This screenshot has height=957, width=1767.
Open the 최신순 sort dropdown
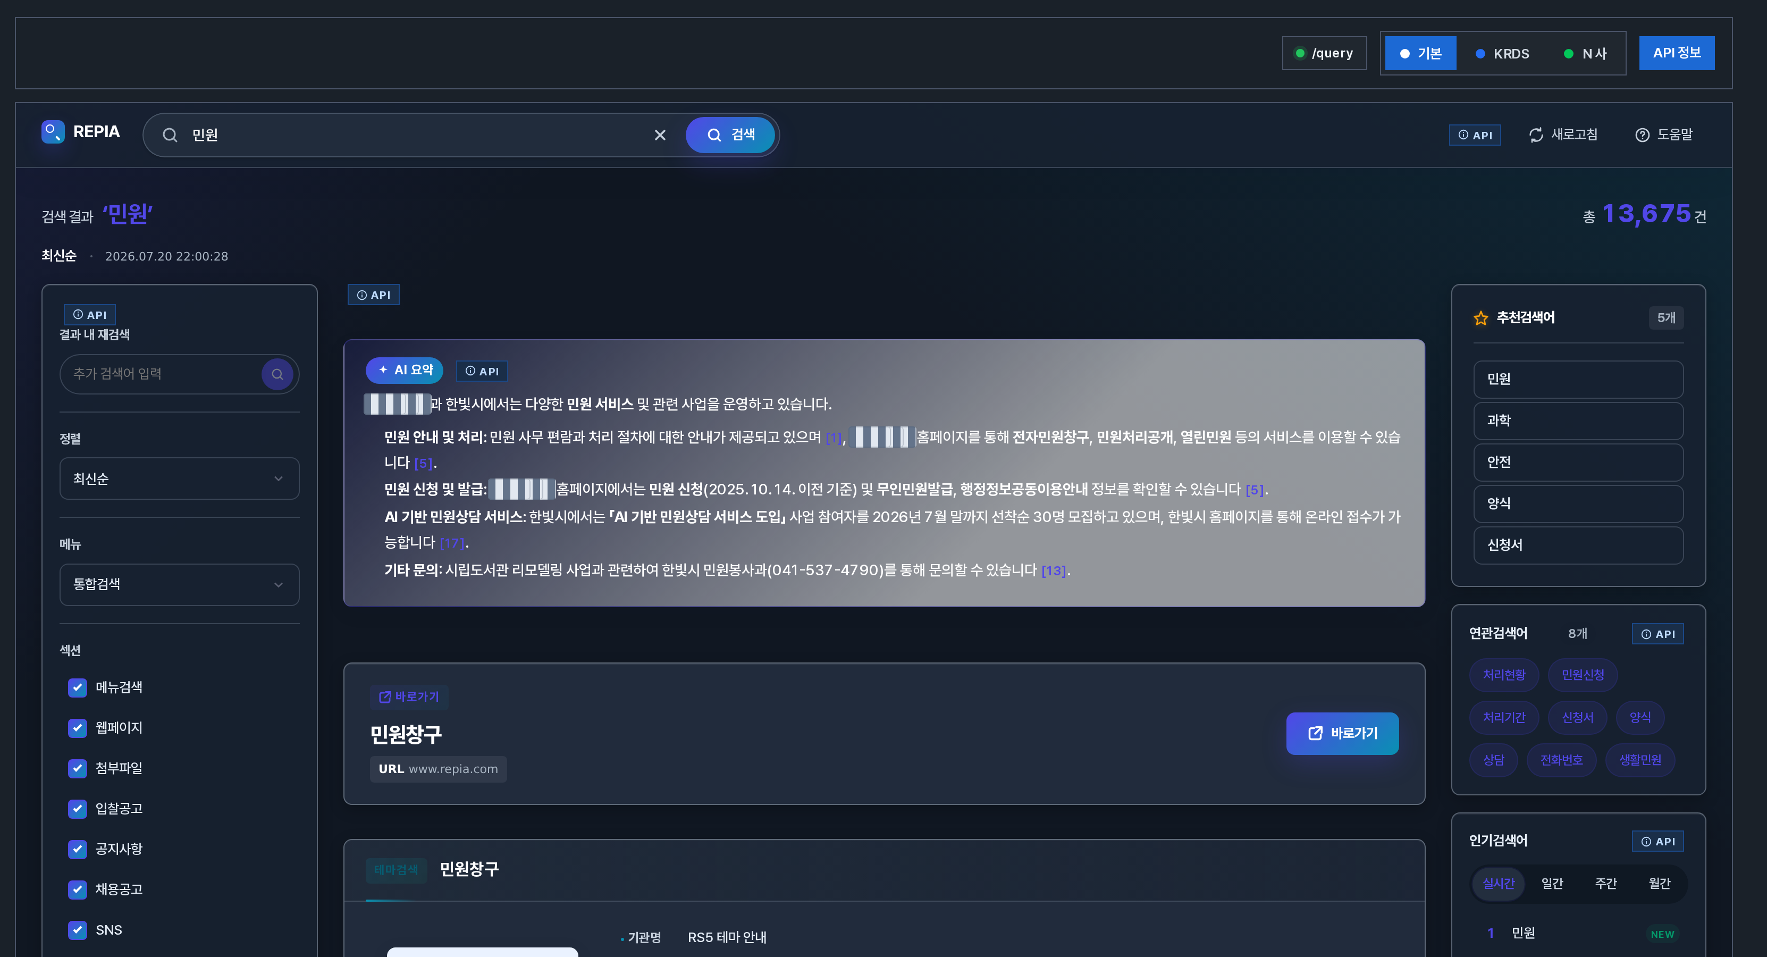[180, 479]
